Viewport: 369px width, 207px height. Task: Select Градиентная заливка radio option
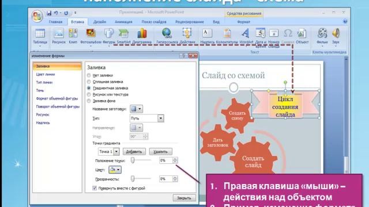(89, 88)
